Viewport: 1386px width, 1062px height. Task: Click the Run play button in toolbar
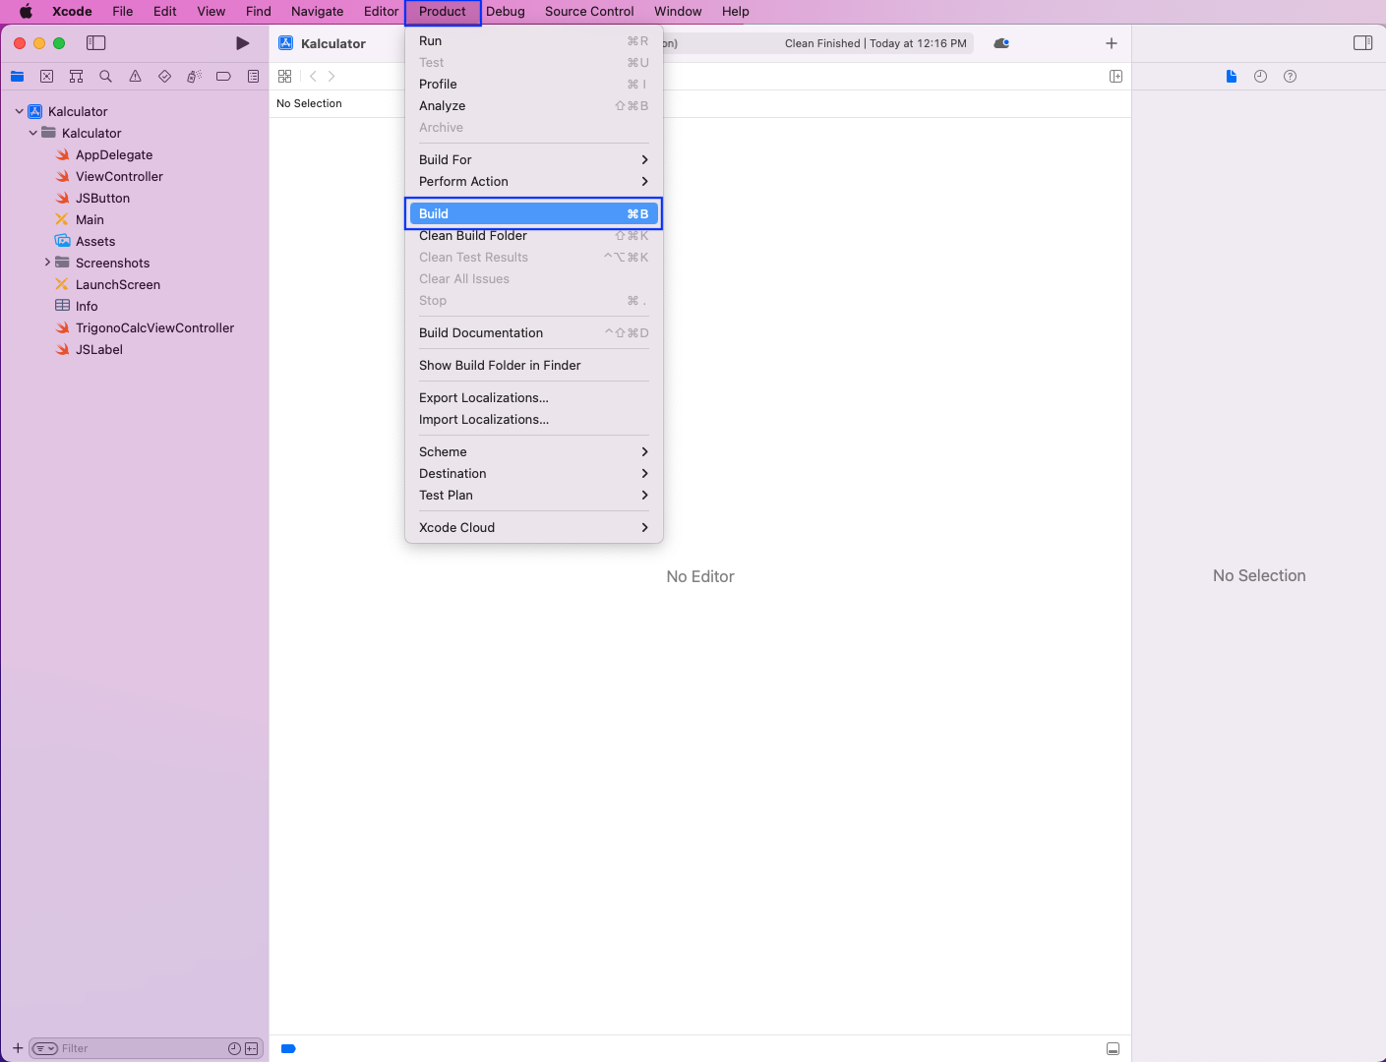coord(243,43)
